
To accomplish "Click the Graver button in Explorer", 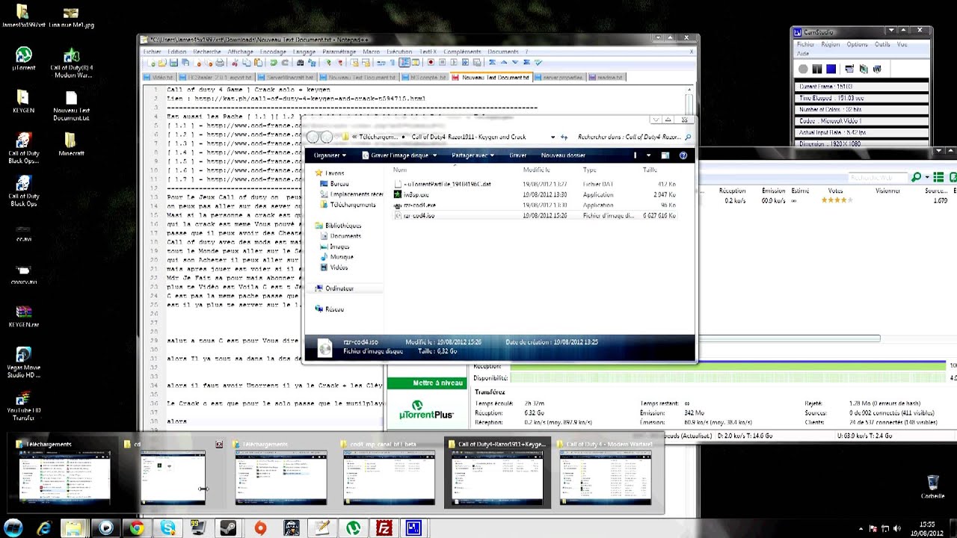I will pos(517,155).
